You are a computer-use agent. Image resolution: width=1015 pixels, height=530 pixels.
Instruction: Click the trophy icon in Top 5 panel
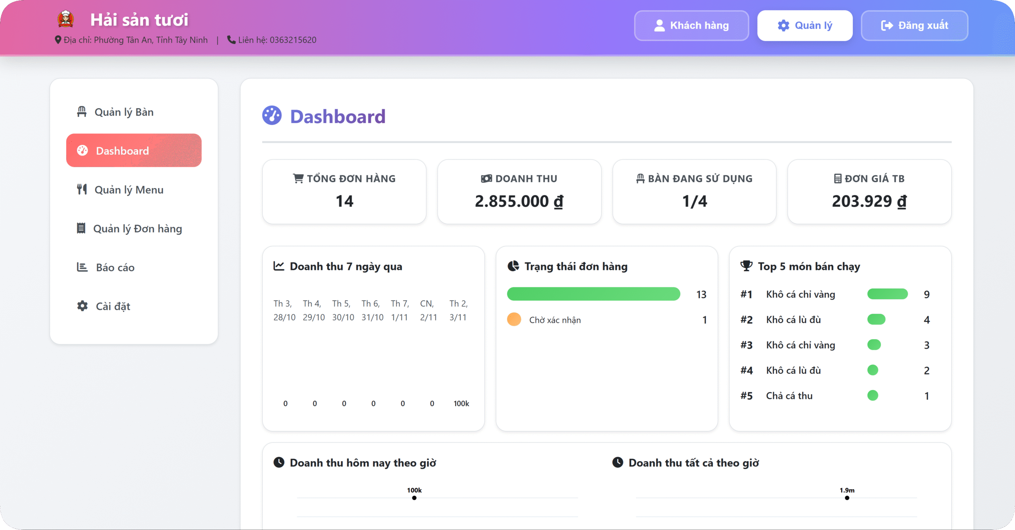pyautogui.click(x=746, y=266)
